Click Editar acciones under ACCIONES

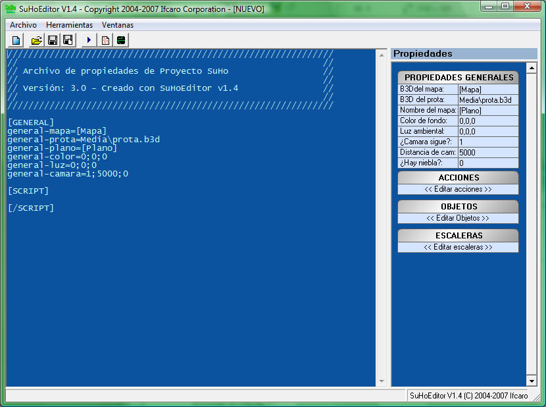pyautogui.click(x=458, y=190)
